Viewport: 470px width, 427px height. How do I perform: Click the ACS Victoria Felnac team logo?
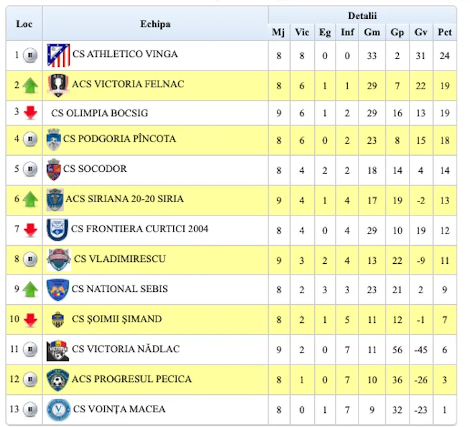point(58,85)
